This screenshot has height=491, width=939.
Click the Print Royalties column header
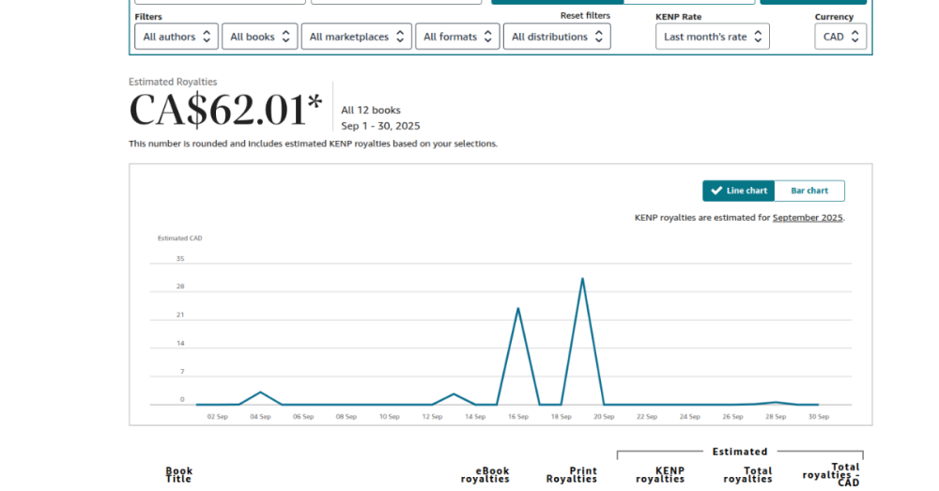click(x=571, y=475)
